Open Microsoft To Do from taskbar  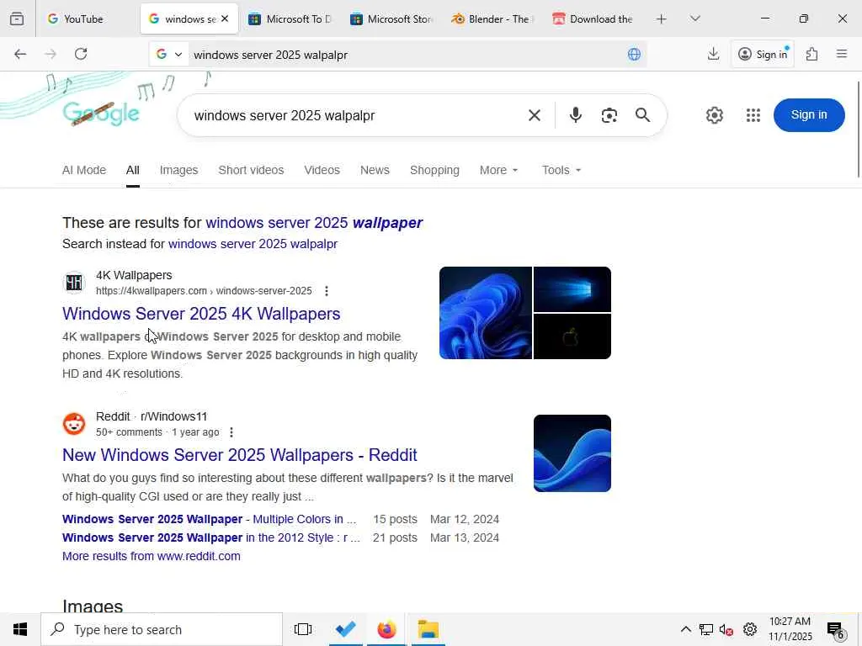tap(346, 629)
